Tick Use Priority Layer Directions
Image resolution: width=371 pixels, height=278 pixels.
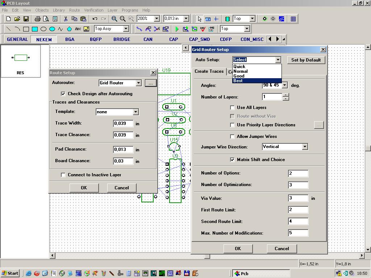[232, 125]
